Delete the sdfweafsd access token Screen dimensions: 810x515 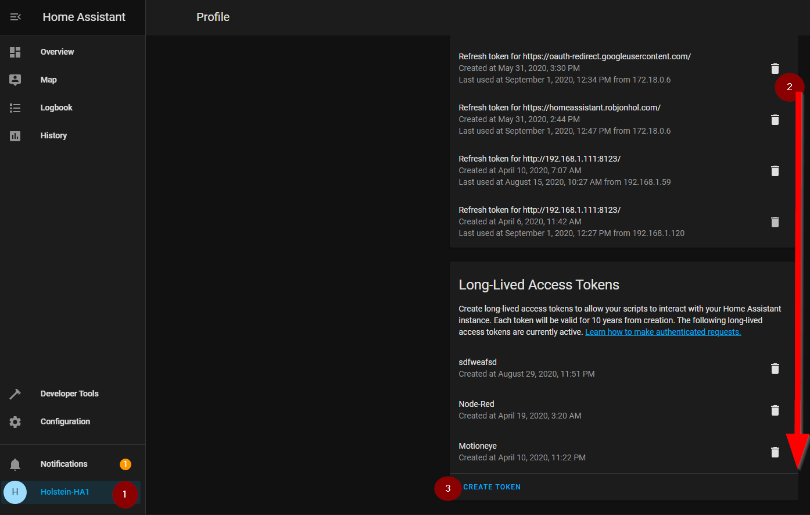(775, 369)
